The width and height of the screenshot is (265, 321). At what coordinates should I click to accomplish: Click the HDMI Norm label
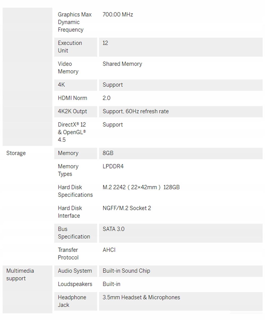[72, 98]
